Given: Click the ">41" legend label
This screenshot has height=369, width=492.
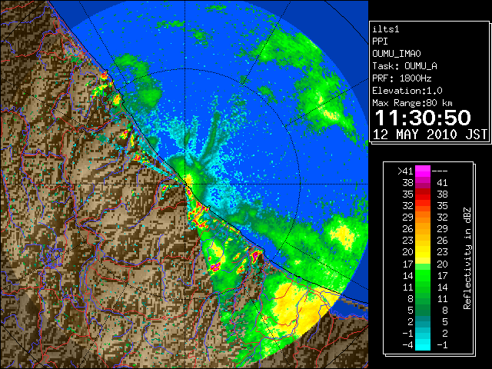Looking at the screenshot, I should [405, 171].
